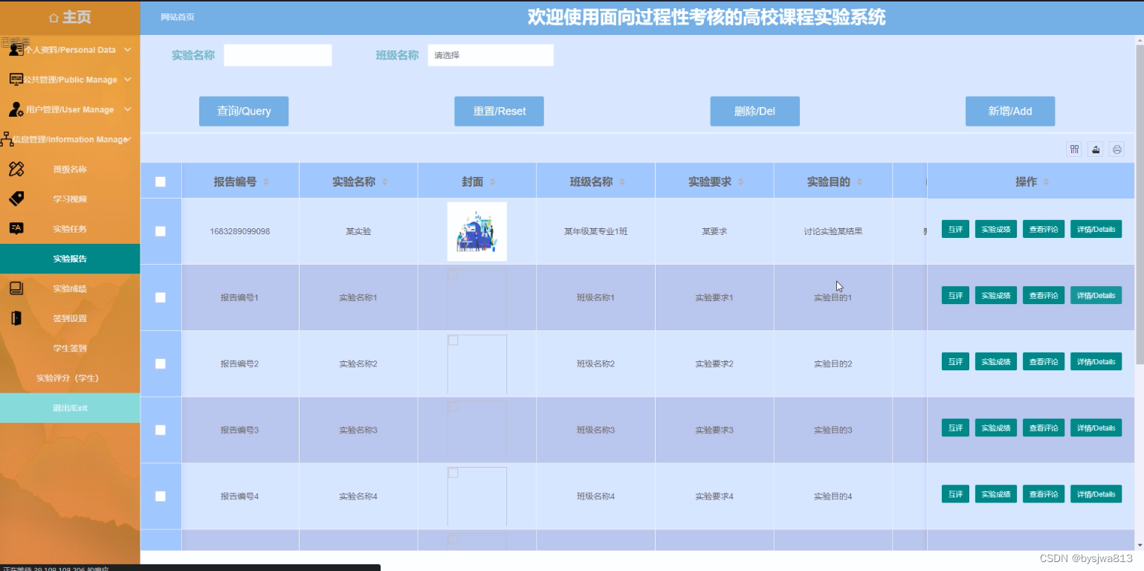1144x571 pixels.
Task: Click 查看评论 in 报告编号1 row
Action: [x=1044, y=295]
